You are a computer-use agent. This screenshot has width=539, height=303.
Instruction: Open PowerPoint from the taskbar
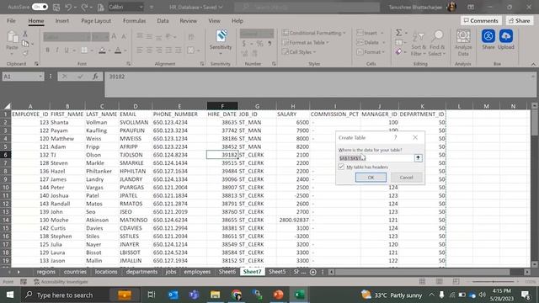point(278,295)
